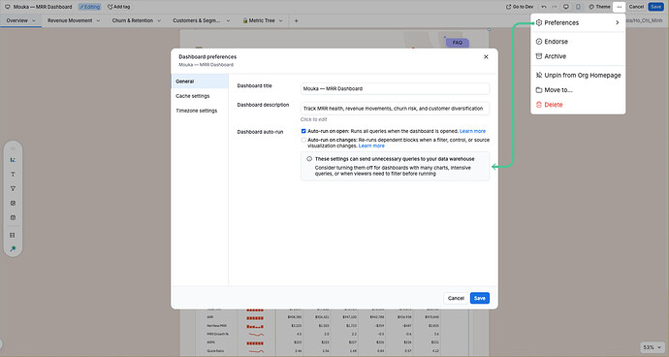The height and width of the screenshot is (357, 669).
Task: Click lock icon on Metric Tree tab
Action: (245, 20)
